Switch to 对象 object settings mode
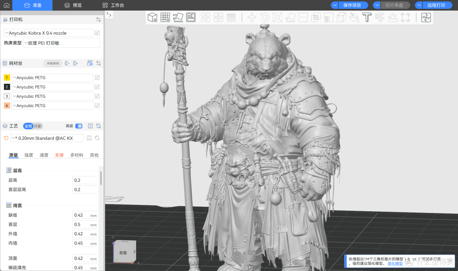458x271 pixels. pos(38,126)
